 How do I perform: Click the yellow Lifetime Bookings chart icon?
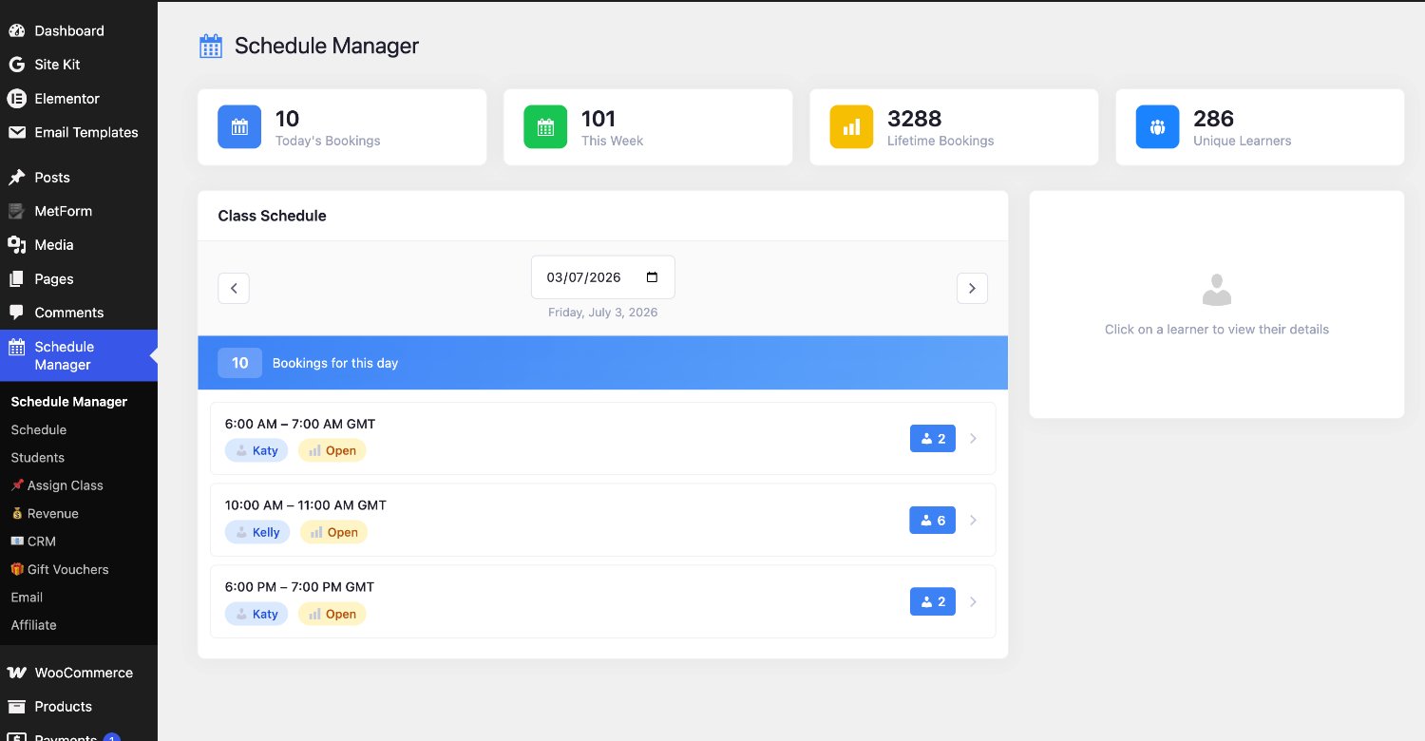[851, 127]
